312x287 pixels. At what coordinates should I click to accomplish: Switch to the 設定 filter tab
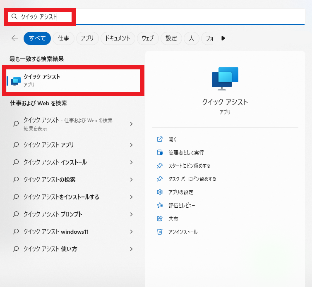coord(171,38)
